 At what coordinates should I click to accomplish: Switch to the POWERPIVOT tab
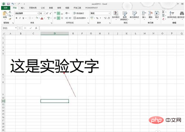click(92, 8)
